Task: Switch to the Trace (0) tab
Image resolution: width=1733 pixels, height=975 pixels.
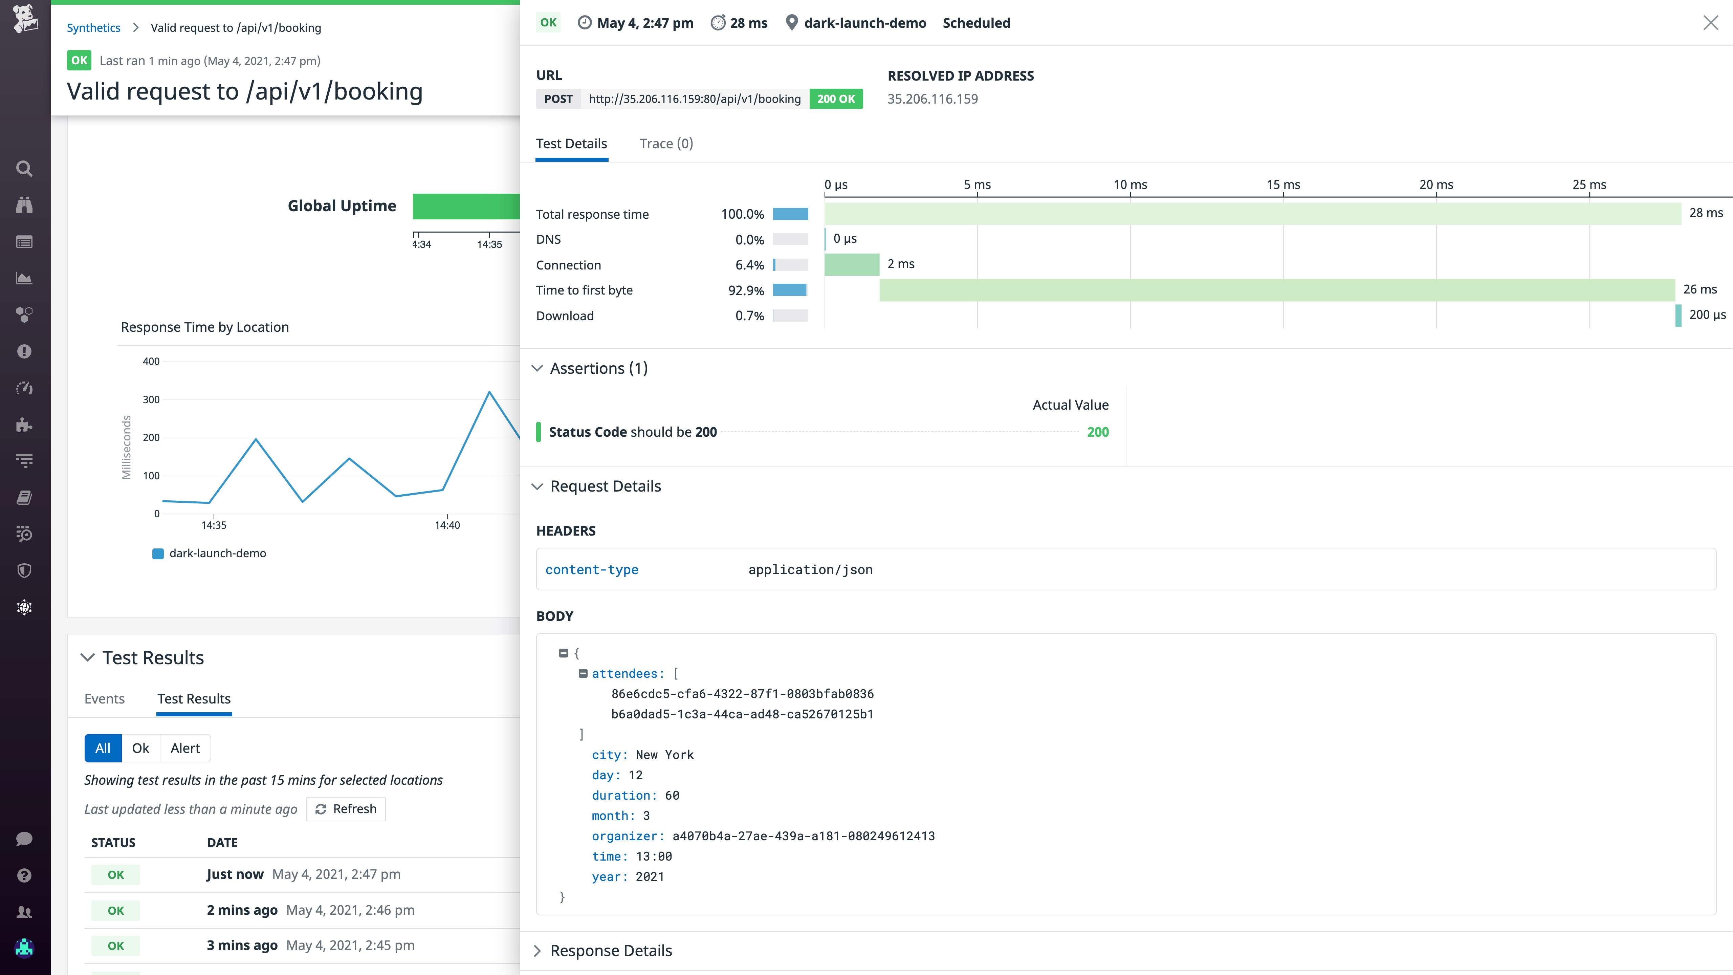Action: (x=665, y=143)
